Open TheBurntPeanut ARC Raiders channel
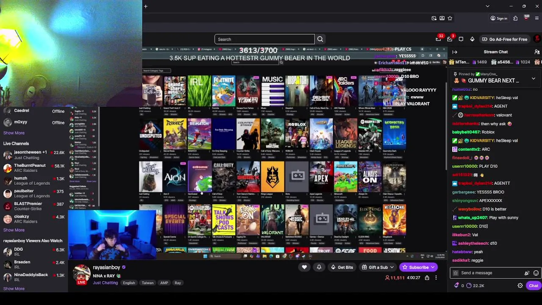This screenshot has height=305, width=542. [34, 168]
